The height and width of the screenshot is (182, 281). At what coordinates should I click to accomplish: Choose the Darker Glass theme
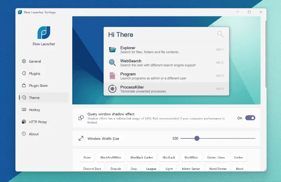216,157
